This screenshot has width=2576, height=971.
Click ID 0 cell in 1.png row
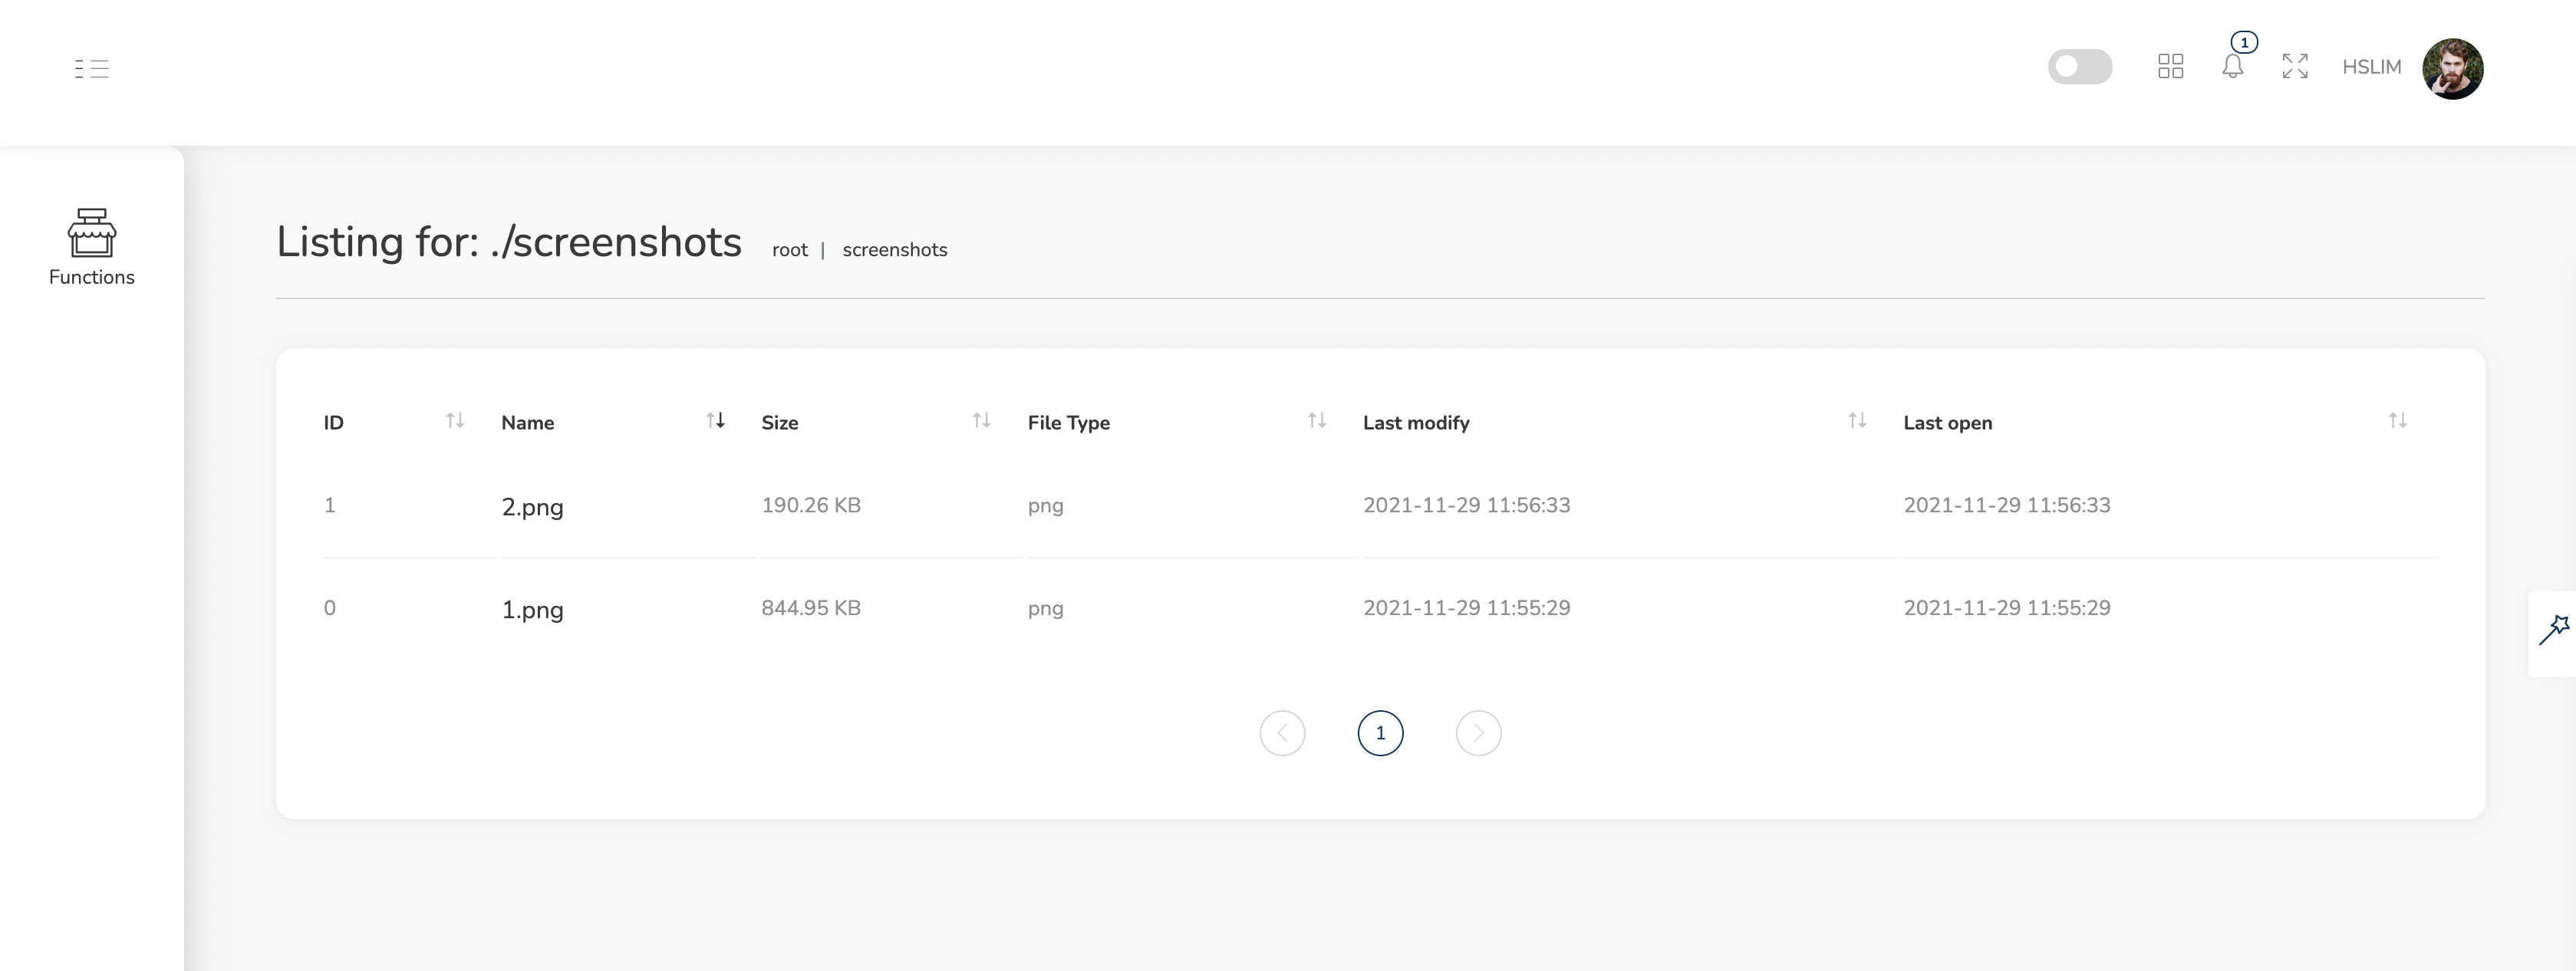(x=329, y=608)
